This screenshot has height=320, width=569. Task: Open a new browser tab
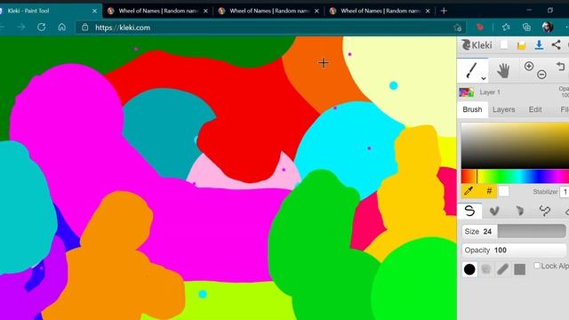[x=444, y=11]
